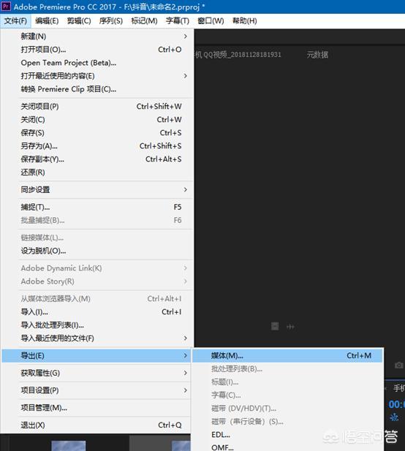405x451 pixels.
Task: Open the 字幕(T) menu
Action: [x=178, y=21]
